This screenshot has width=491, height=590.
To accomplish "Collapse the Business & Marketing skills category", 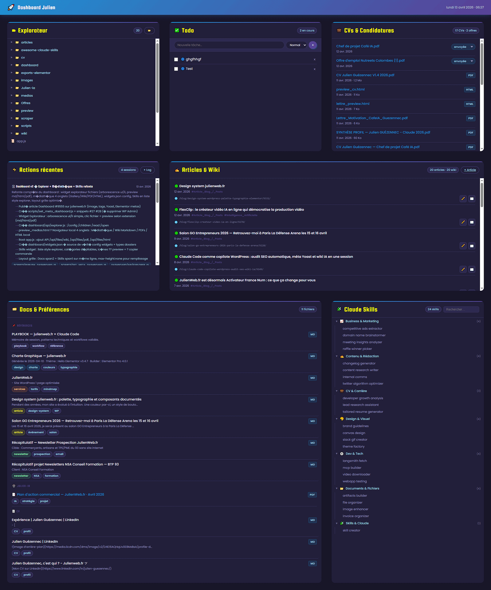I will tap(337, 321).
